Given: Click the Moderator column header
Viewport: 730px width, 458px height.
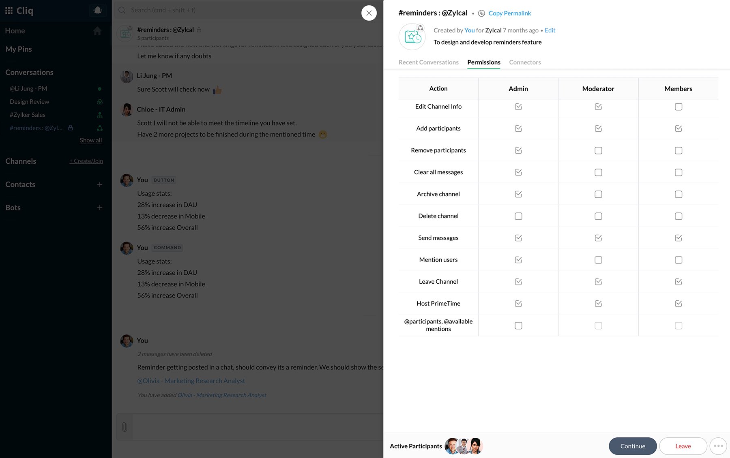Looking at the screenshot, I should (x=598, y=88).
